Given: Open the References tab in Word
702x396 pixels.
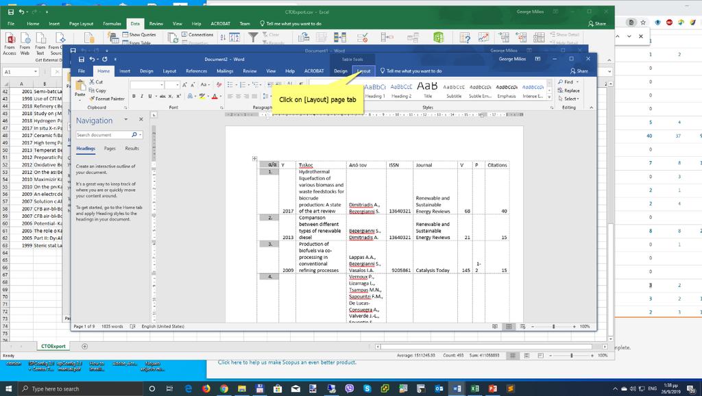Looking at the screenshot, I should 197,71.
